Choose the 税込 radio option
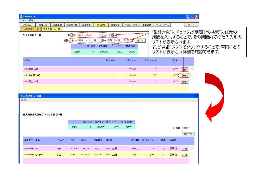The width and height of the screenshot is (255, 177). 183,128
